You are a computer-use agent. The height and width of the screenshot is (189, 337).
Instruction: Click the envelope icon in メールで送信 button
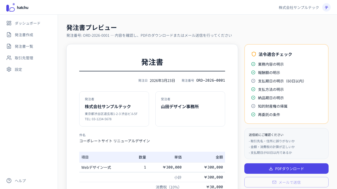(x=274, y=182)
